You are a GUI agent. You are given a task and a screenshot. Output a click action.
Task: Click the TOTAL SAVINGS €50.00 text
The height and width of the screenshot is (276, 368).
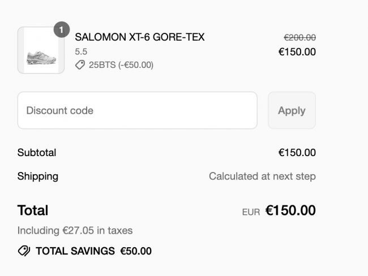(93, 251)
